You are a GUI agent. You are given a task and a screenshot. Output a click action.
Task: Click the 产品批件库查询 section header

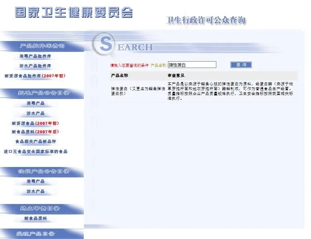(x=42, y=46)
